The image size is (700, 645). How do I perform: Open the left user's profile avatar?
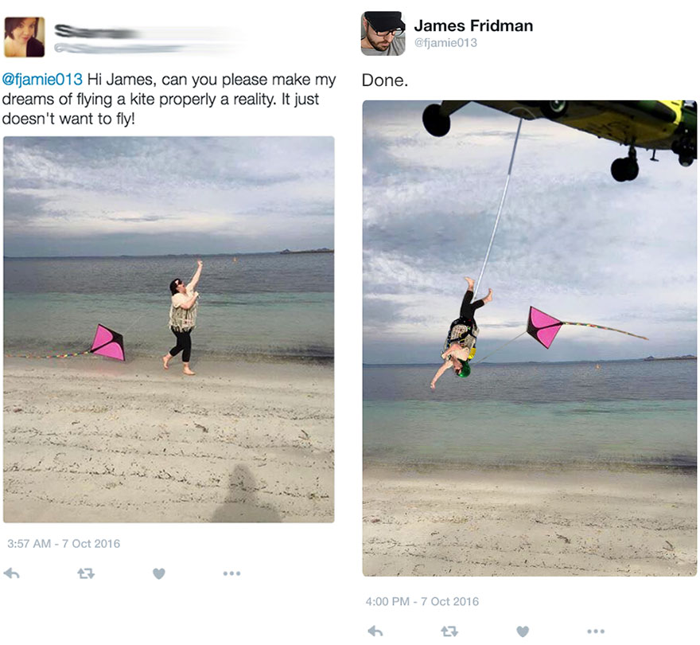click(24, 37)
